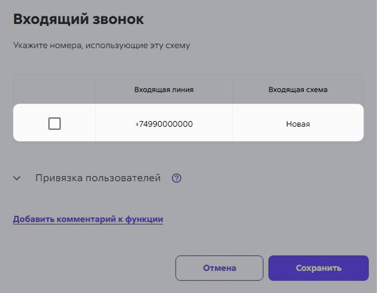Image resolution: width=377 pixels, height=293 pixels.
Task: Tick the checkbox for line +74990000000
Action: pos(54,124)
